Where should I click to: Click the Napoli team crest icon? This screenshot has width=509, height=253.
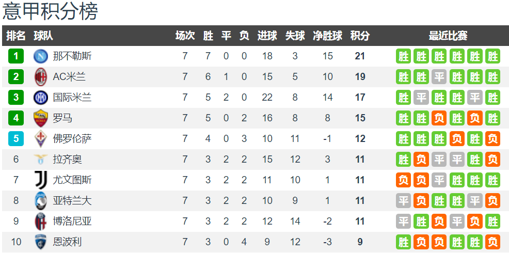(41, 56)
